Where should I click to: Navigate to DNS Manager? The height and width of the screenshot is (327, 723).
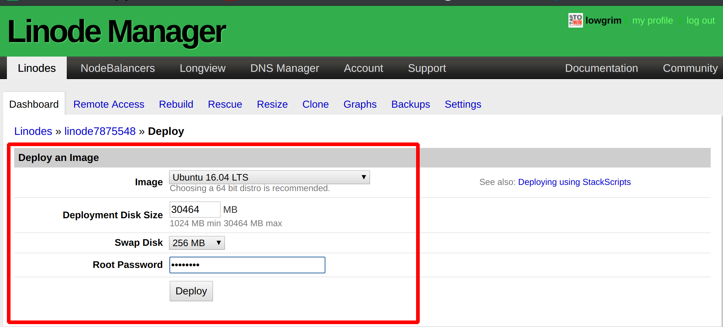(x=284, y=68)
